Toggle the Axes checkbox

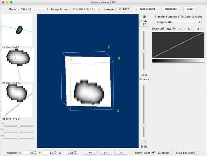pos(153,152)
